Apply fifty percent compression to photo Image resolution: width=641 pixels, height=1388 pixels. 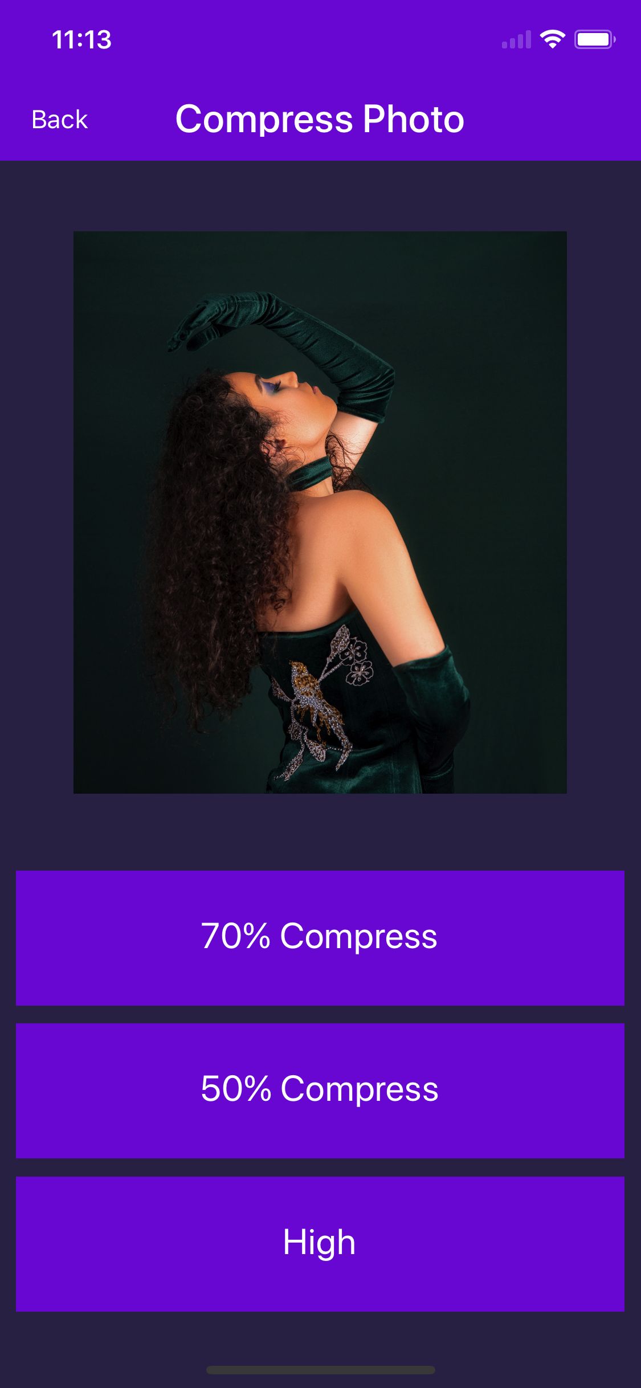[x=320, y=1091]
